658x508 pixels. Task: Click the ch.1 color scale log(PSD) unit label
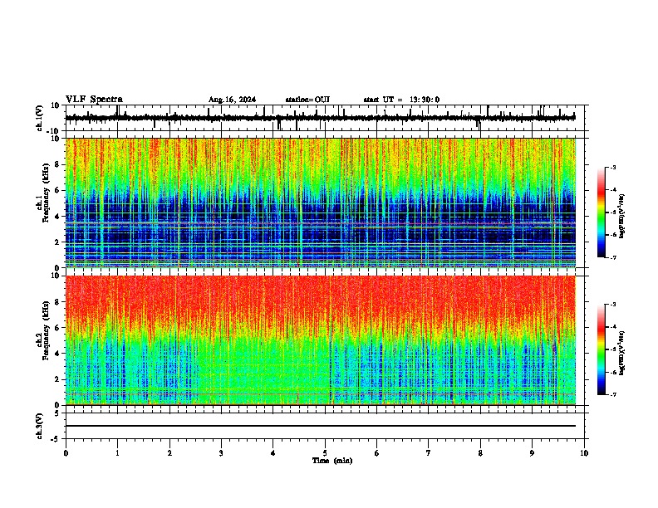click(x=622, y=216)
